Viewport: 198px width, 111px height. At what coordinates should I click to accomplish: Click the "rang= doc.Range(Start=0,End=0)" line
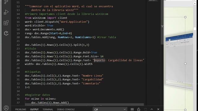[x=48, y=33]
